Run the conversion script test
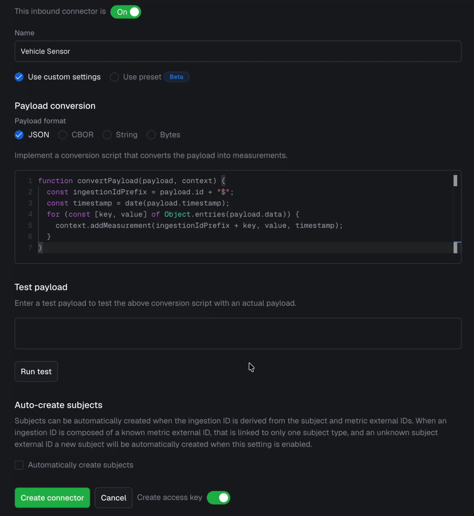 coord(36,372)
